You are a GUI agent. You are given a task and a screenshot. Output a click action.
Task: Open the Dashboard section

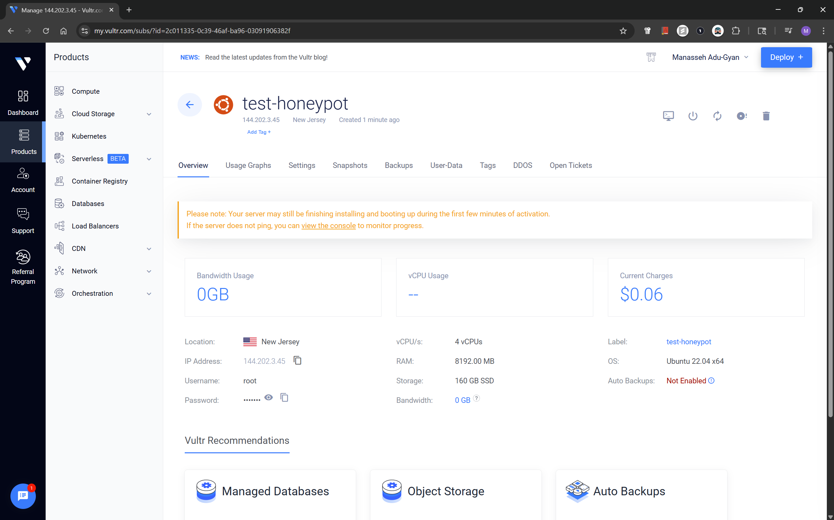[23, 103]
